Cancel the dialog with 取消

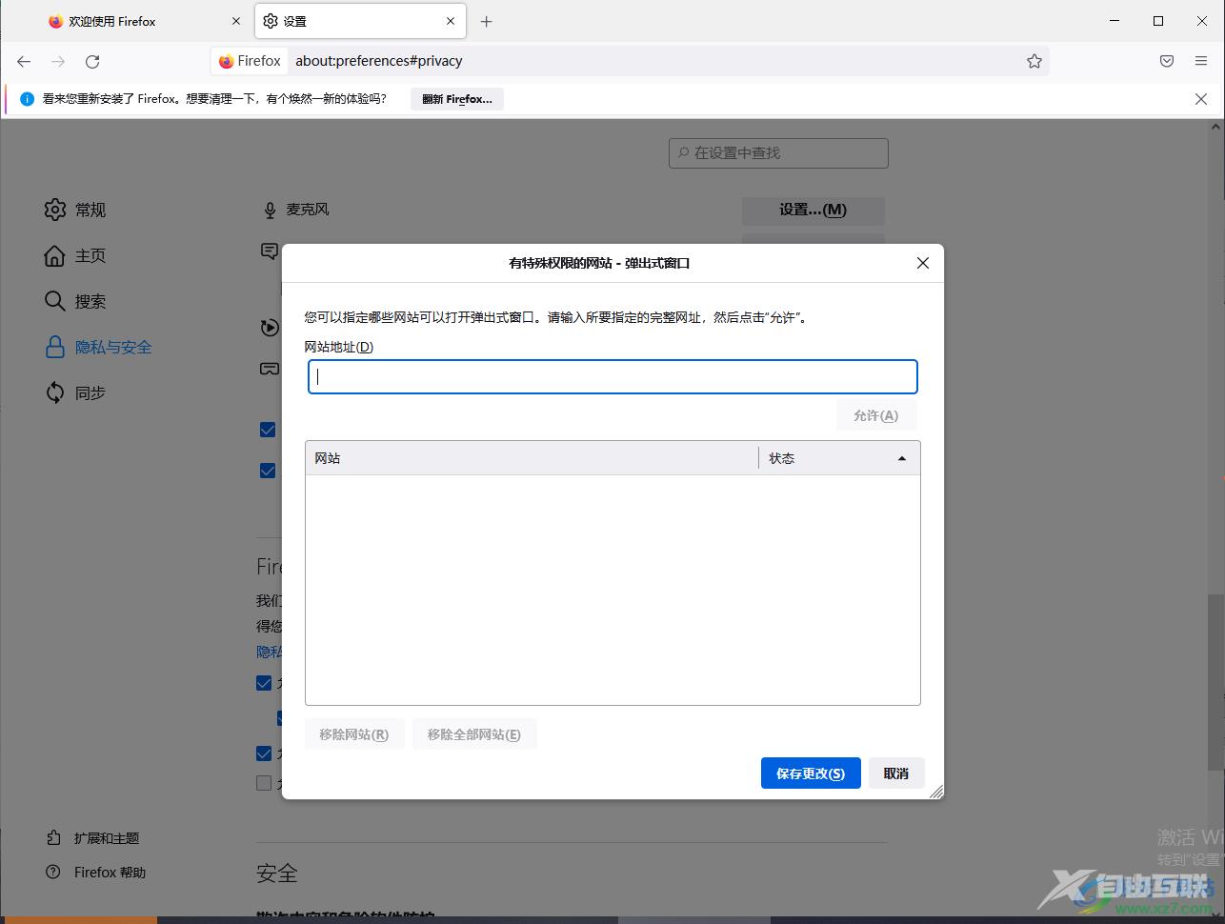click(x=896, y=773)
